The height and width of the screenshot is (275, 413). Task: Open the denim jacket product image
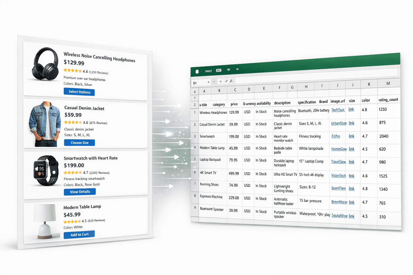45,124
